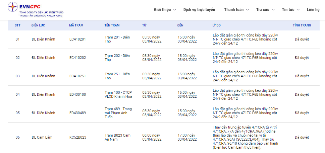Select station code EC410201 cell

click(x=77, y=40)
